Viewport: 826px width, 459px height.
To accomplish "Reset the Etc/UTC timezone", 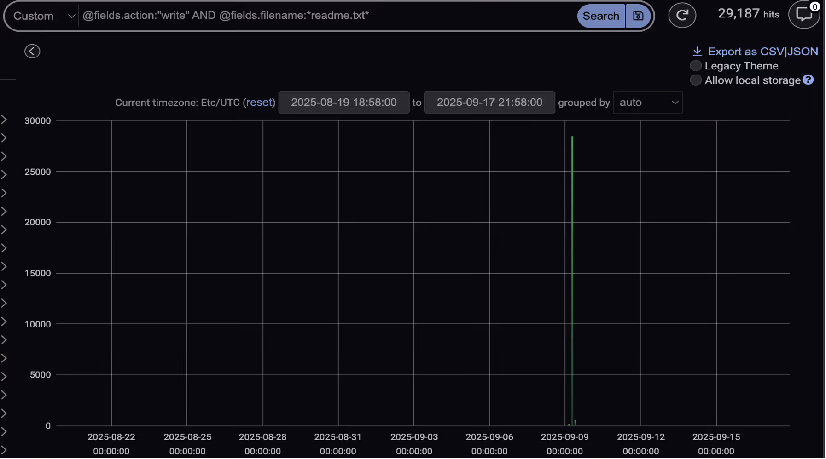I will [260, 102].
